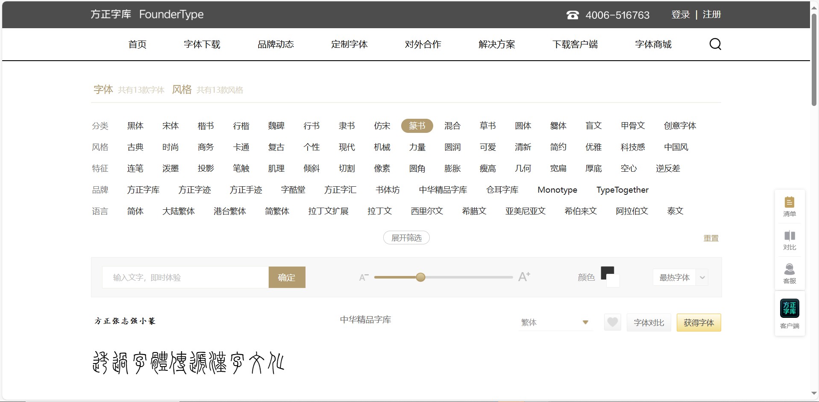The image size is (819, 402).
Task: Click the 重置 reset link
Action: coord(711,238)
